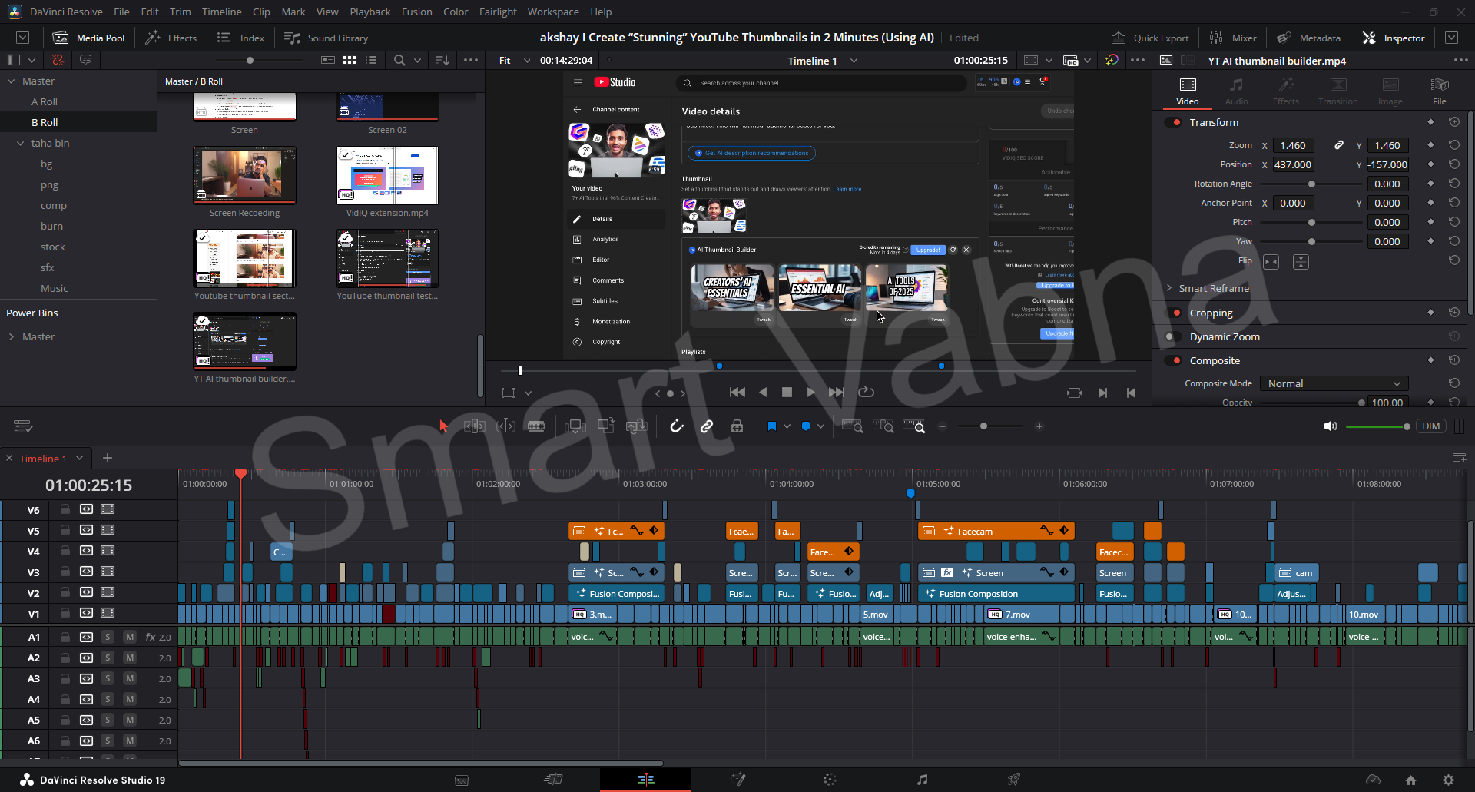The height and width of the screenshot is (792, 1475).
Task: Switch to the inspector File tab
Action: point(1440,91)
